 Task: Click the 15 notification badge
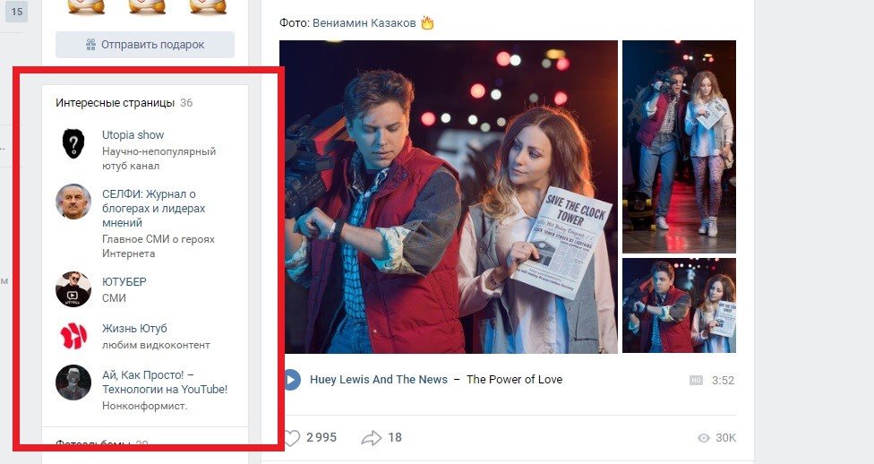(17, 11)
